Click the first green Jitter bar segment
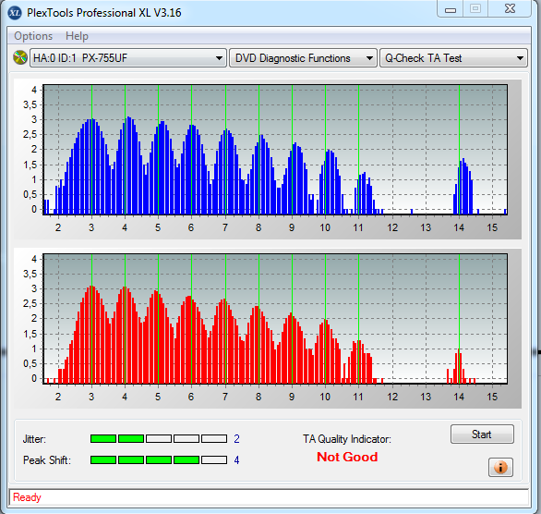 (x=103, y=439)
